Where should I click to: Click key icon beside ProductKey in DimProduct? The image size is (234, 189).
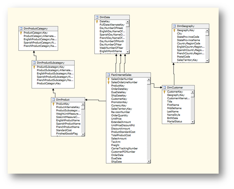(53, 104)
